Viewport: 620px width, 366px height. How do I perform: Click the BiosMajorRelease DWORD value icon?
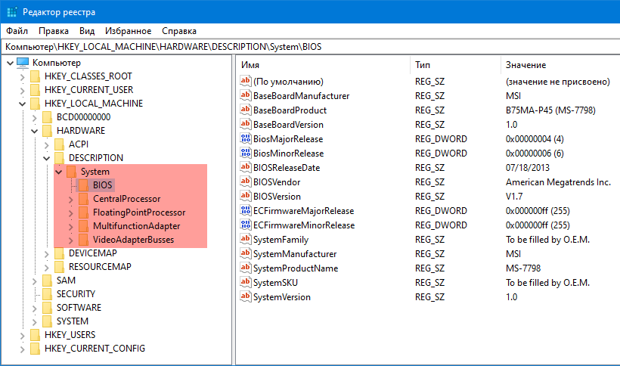(245, 139)
